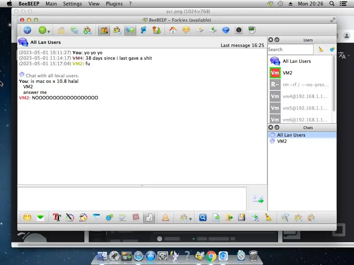Image resolution: width=354 pixels, height=265 pixels.
Task: Click the orange bell buzz icon
Action: click(166, 217)
